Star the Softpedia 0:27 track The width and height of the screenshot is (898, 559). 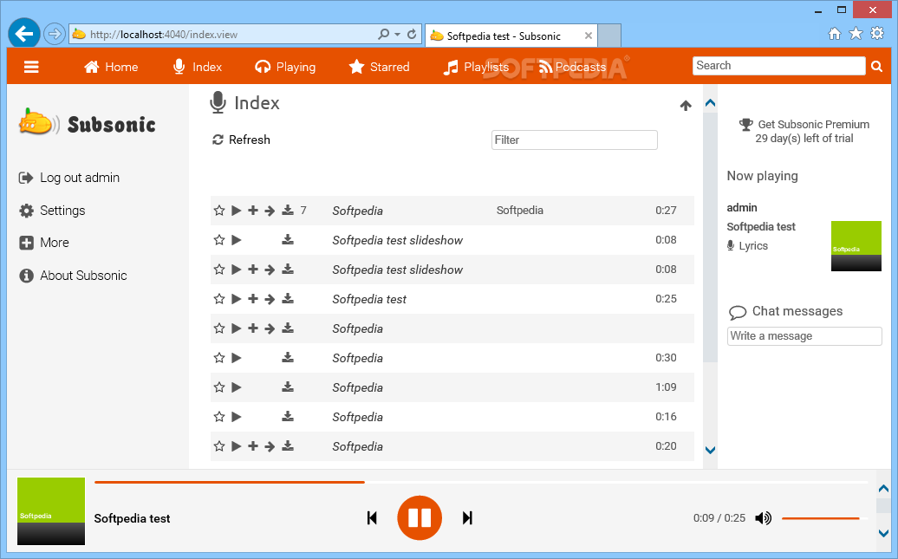(219, 211)
